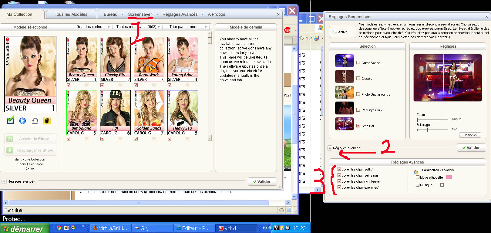Click the status bar icon in the browser window
Screen dimensions: 491x233
point(281,210)
